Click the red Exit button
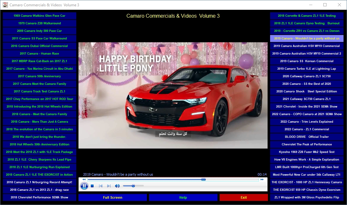 click(244, 197)
